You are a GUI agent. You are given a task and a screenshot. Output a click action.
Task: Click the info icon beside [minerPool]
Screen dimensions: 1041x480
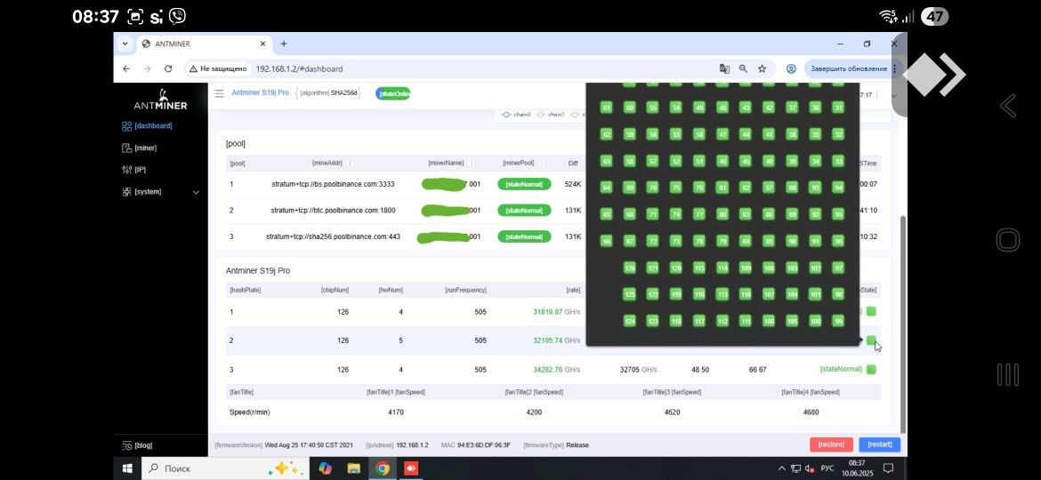coord(542,163)
